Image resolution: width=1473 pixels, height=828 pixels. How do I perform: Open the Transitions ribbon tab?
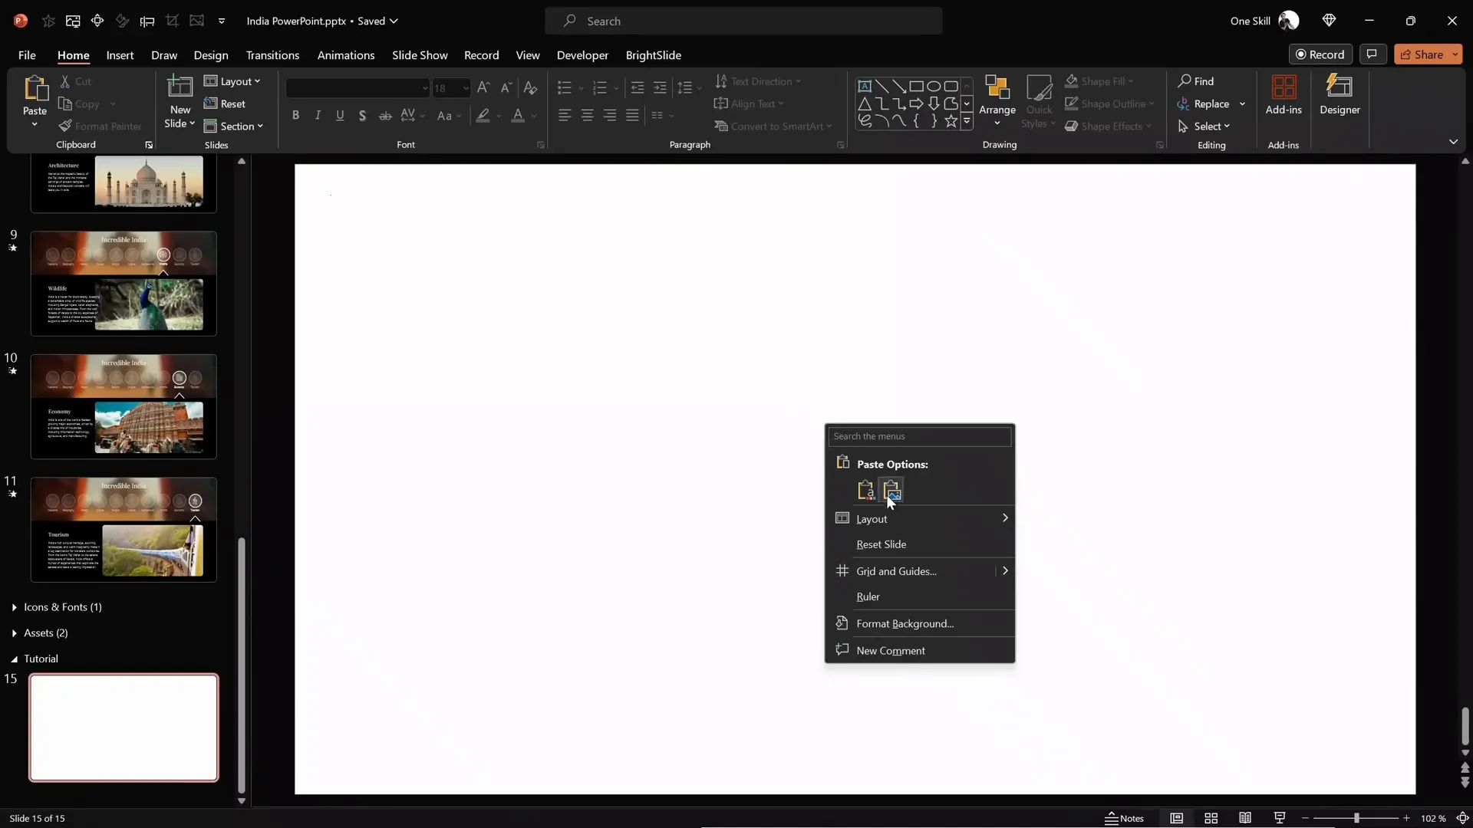point(272,55)
